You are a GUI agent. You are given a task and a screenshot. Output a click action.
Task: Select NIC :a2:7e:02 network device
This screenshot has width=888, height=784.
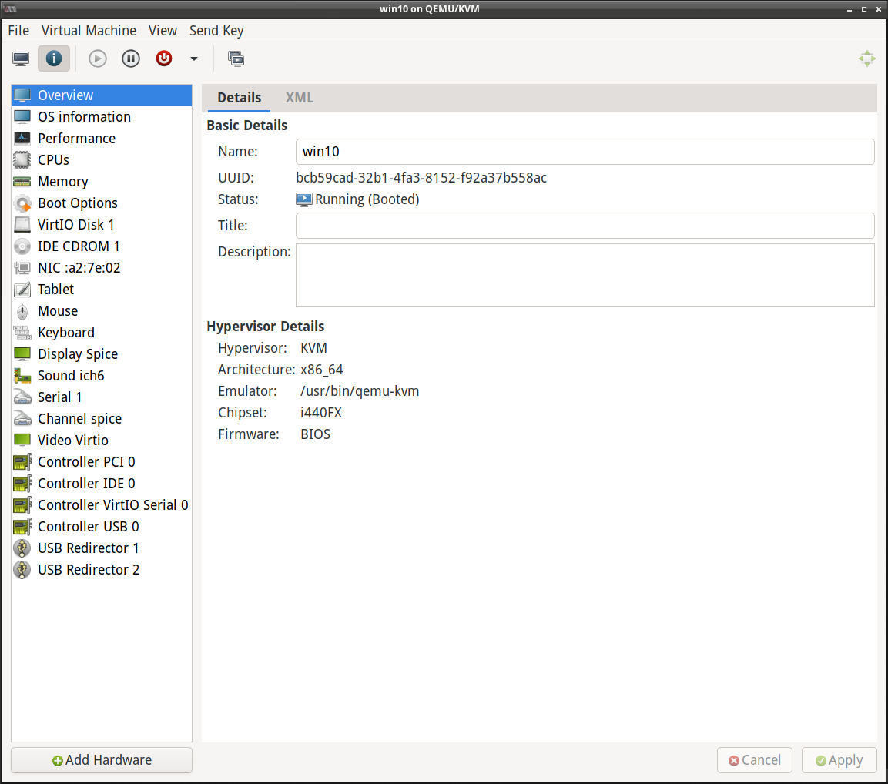(x=102, y=267)
